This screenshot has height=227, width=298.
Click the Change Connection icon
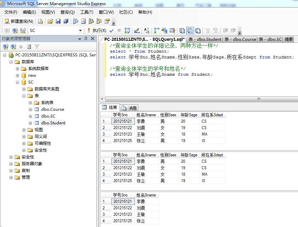tap(23, 31)
